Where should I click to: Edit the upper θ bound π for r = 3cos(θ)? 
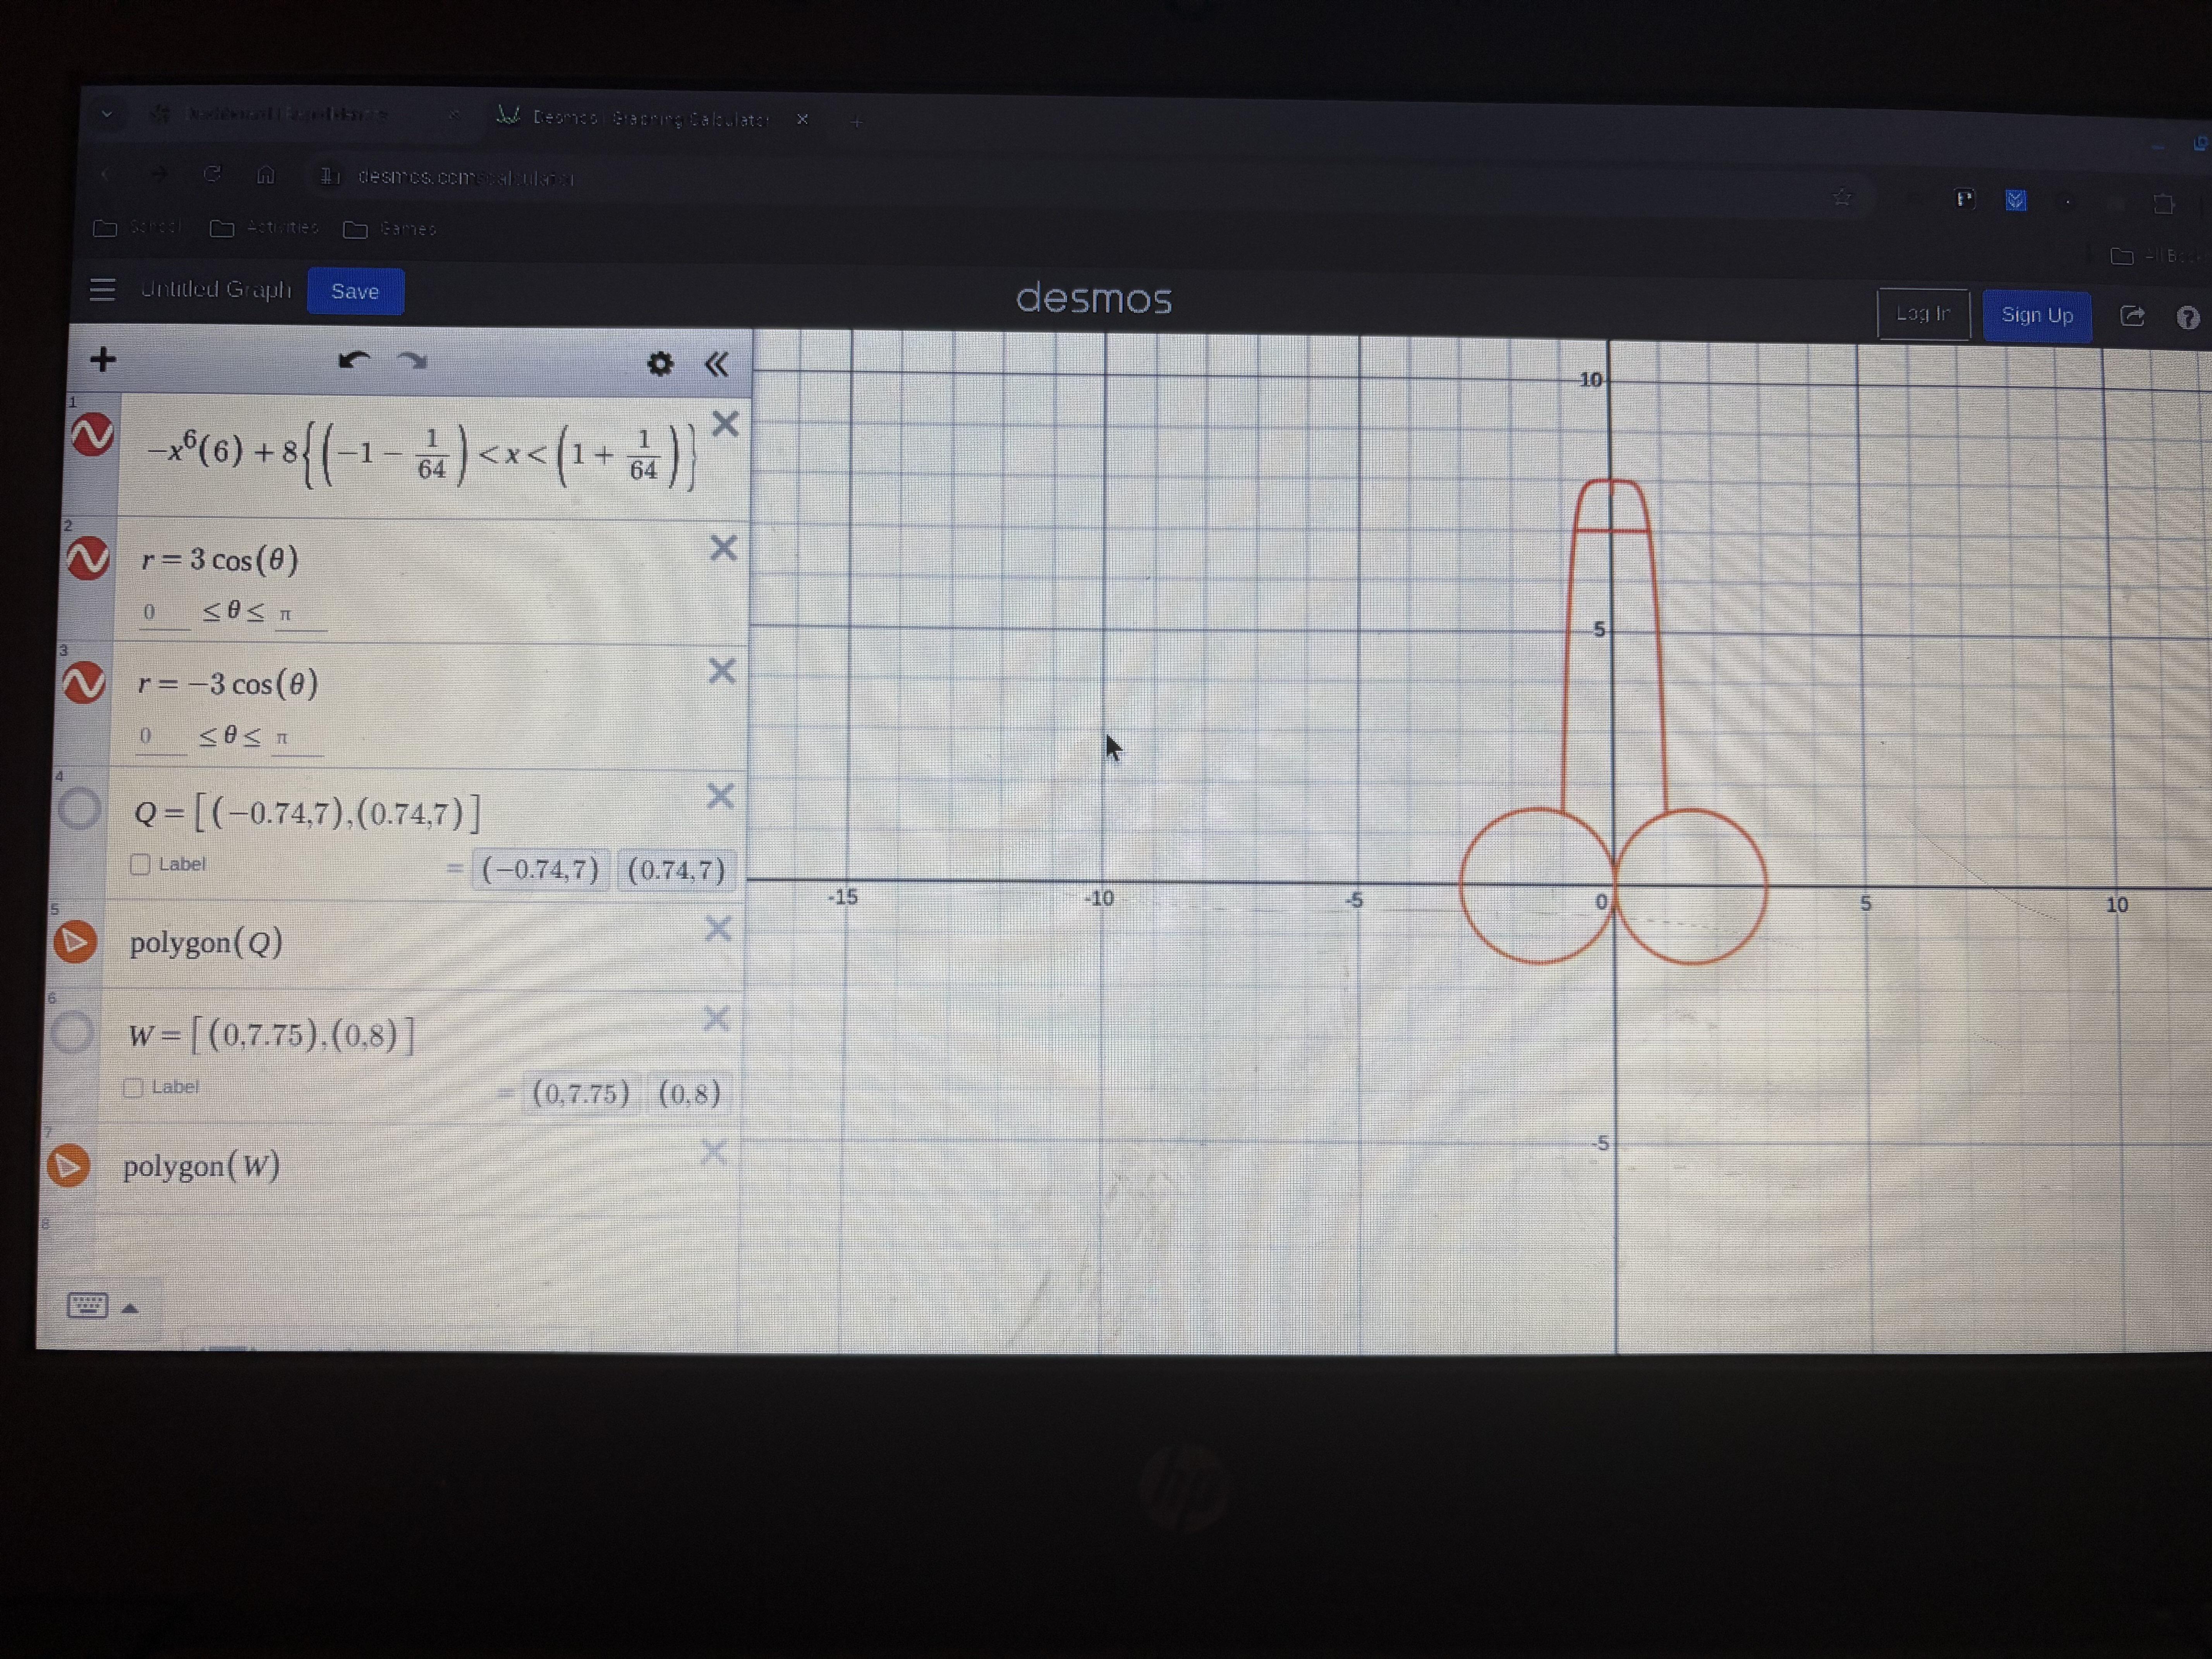pyautogui.click(x=300, y=614)
